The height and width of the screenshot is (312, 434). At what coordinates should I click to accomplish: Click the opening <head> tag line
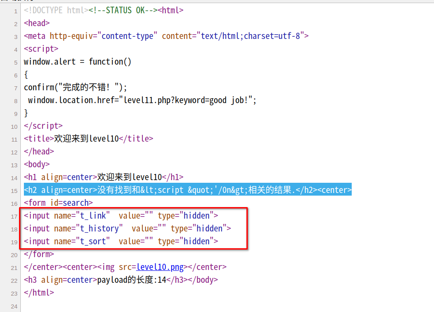tap(37, 23)
